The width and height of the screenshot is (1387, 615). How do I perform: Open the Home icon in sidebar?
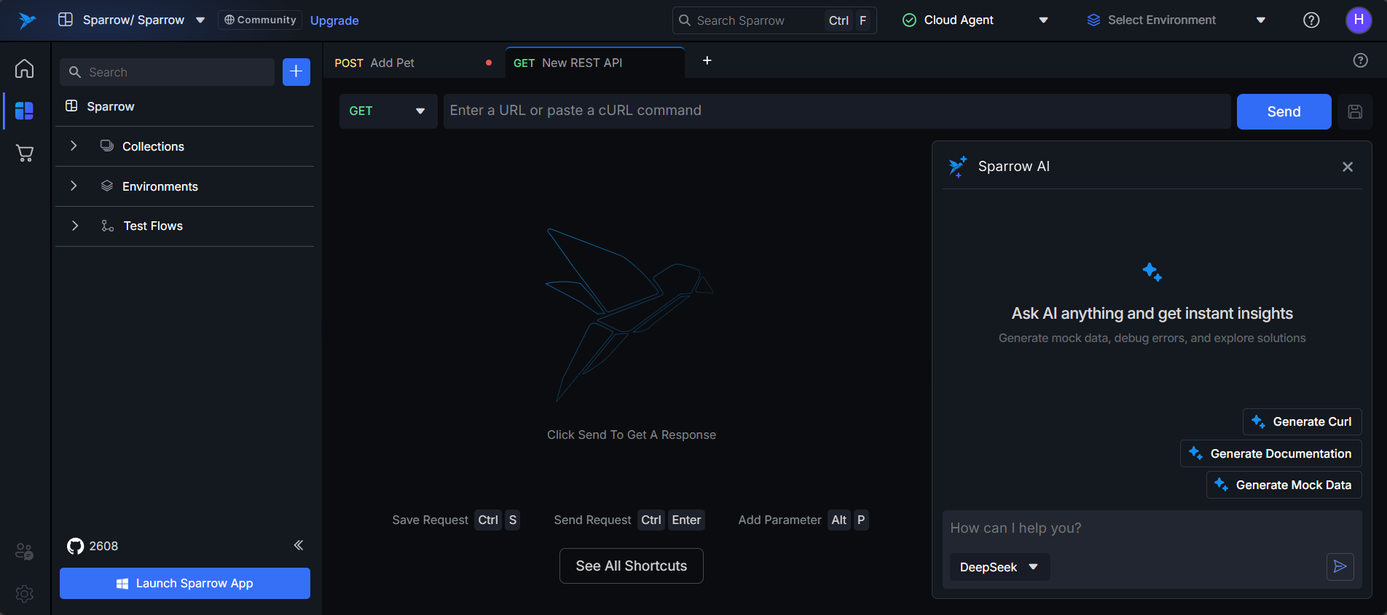25,68
